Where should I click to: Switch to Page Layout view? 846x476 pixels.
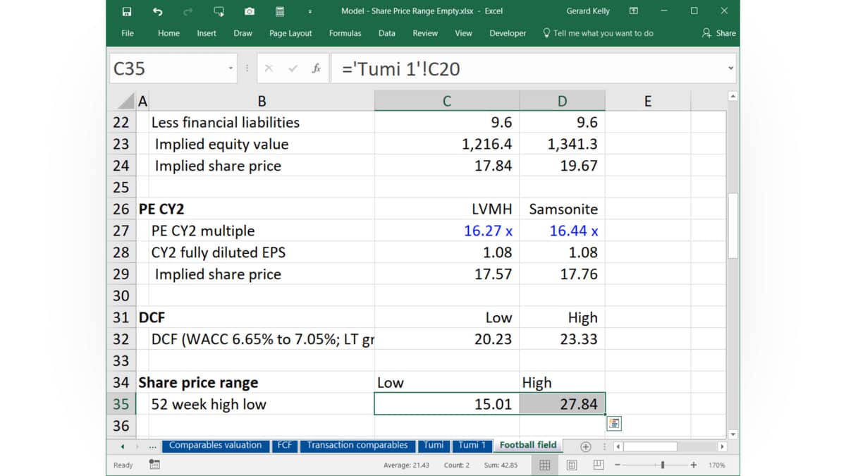[572, 465]
